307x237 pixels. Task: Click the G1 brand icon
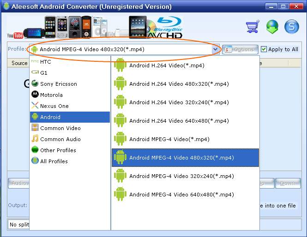coord(35,72)
